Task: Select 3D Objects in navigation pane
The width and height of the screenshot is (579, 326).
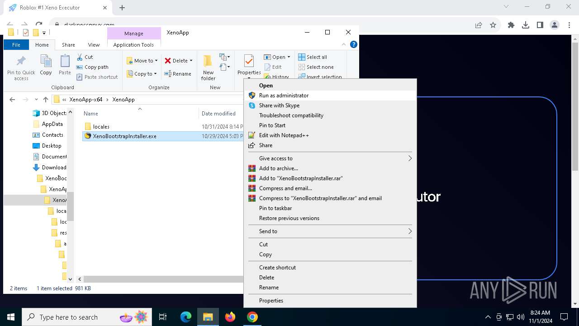Action: [x=50, y=113]
